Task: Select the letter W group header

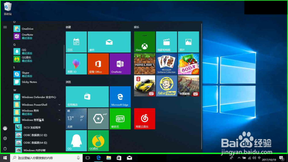Action: 15,90
